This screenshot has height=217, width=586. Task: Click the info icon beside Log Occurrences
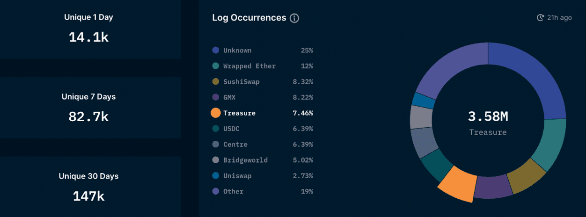(x=294, y=18)
